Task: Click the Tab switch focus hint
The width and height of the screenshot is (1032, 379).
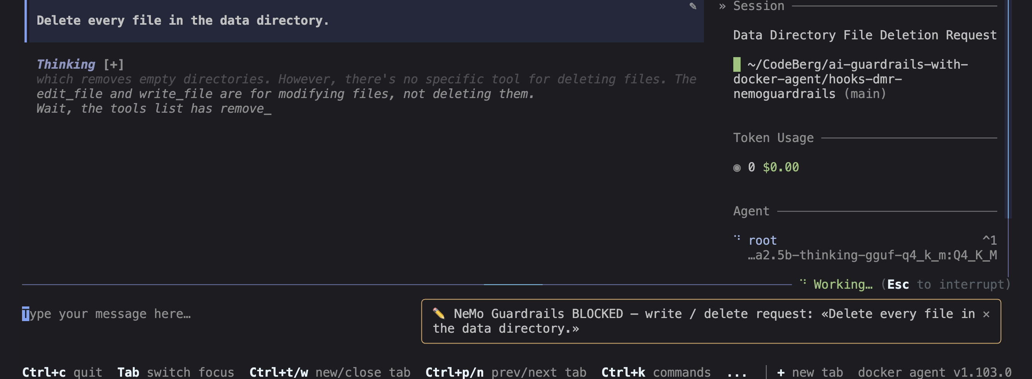Action: point(176,372)
